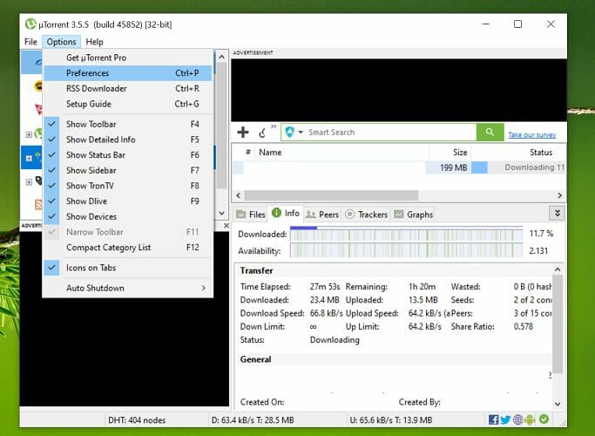
Task: Expand the bottom sidebar tree plus node
Action: [x=29, y=182]
